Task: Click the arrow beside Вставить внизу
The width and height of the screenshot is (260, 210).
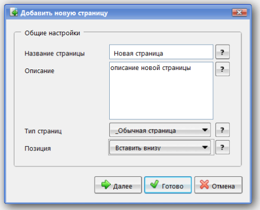Action: [205, 147]
